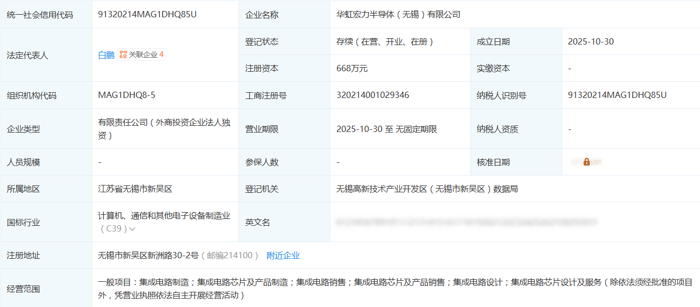Viewport: 700px width, 307px height.
Task: Click business registration number 320214001029346
Action: (372, 95)
